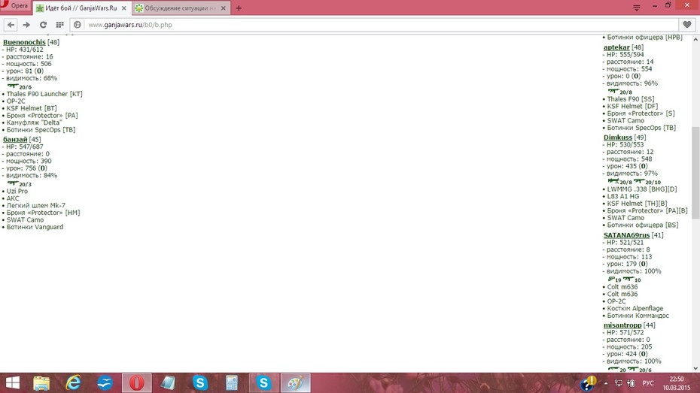Open File Explorer from taskbar
The height and width of the screenshot is (393, 700).
(x=41, y=383)
